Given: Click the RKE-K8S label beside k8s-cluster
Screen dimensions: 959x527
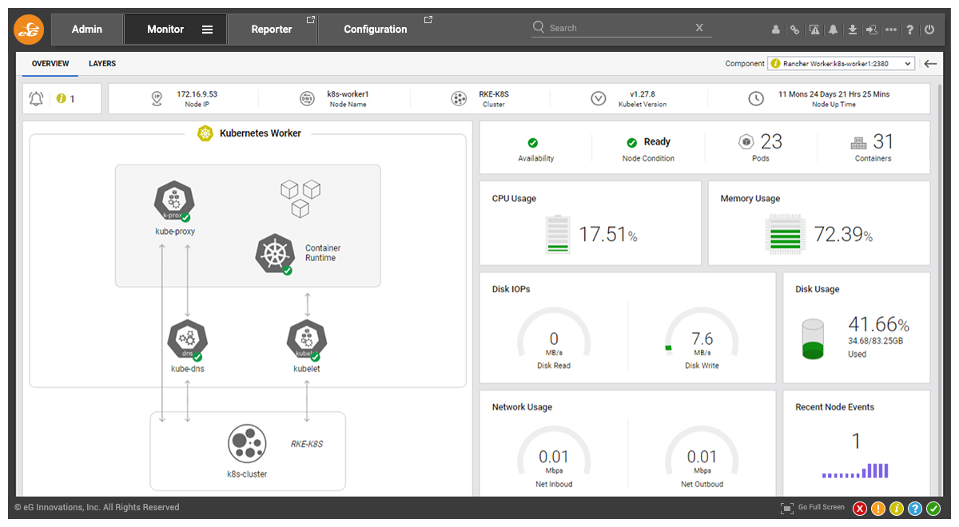Looking at the screenshot, I should click(307, 444).
